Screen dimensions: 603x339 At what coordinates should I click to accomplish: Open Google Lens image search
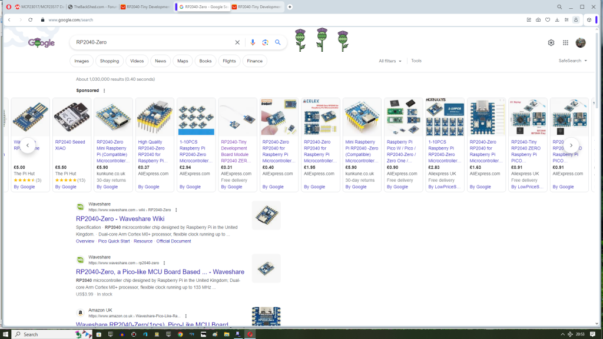(265, 42)
